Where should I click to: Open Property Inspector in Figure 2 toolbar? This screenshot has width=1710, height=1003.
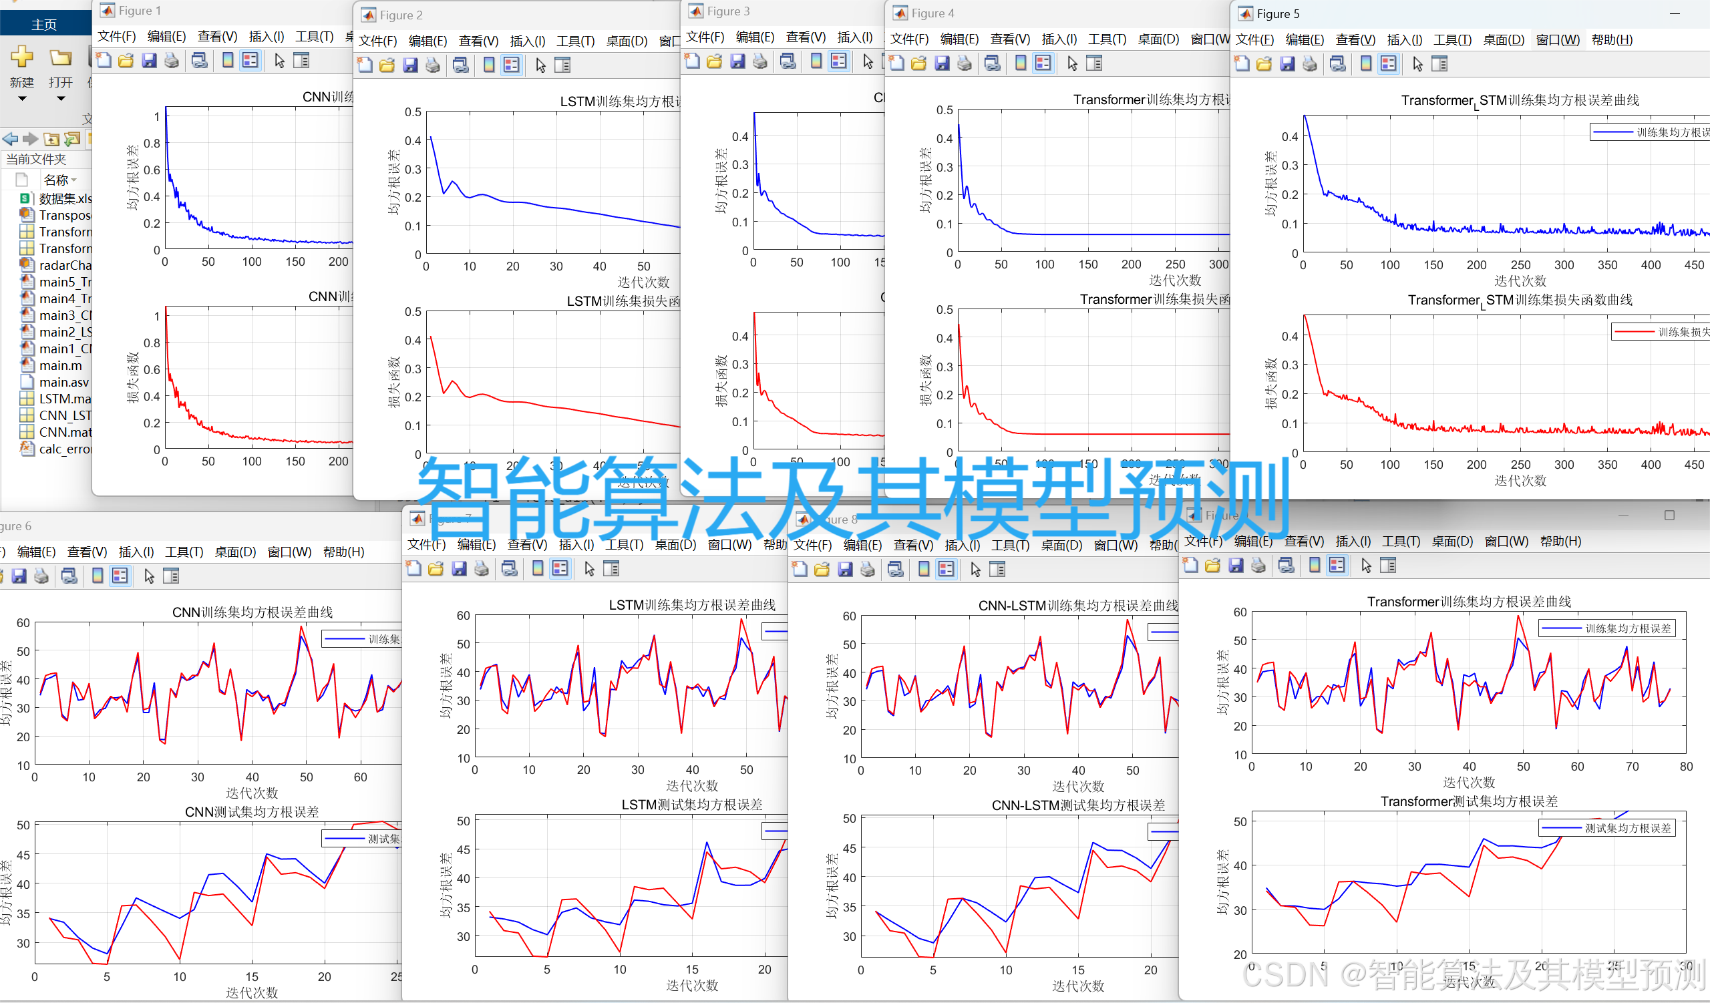(x=562, y=65)
